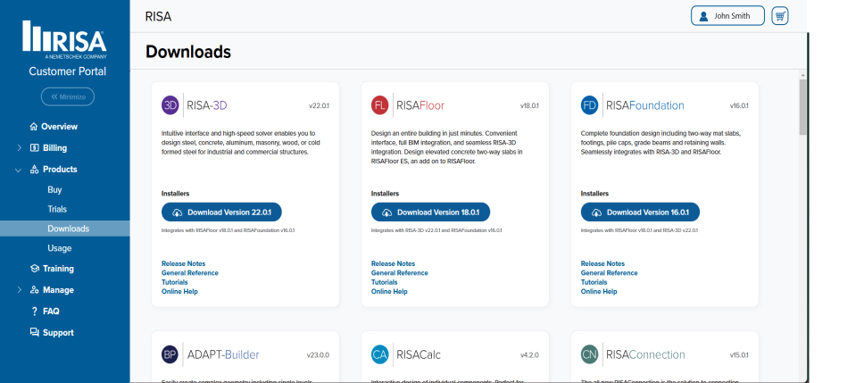
Task: Click the RISA logo in the sidebar
Action: click(64, 39)
